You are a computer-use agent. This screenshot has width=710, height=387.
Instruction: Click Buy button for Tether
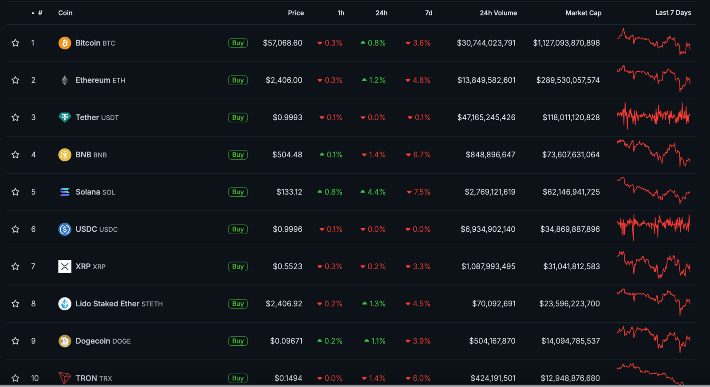coord(238,117)
